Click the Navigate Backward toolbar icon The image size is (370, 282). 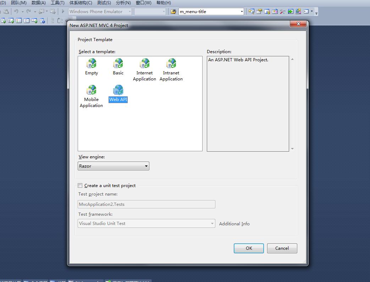point(41,11)
